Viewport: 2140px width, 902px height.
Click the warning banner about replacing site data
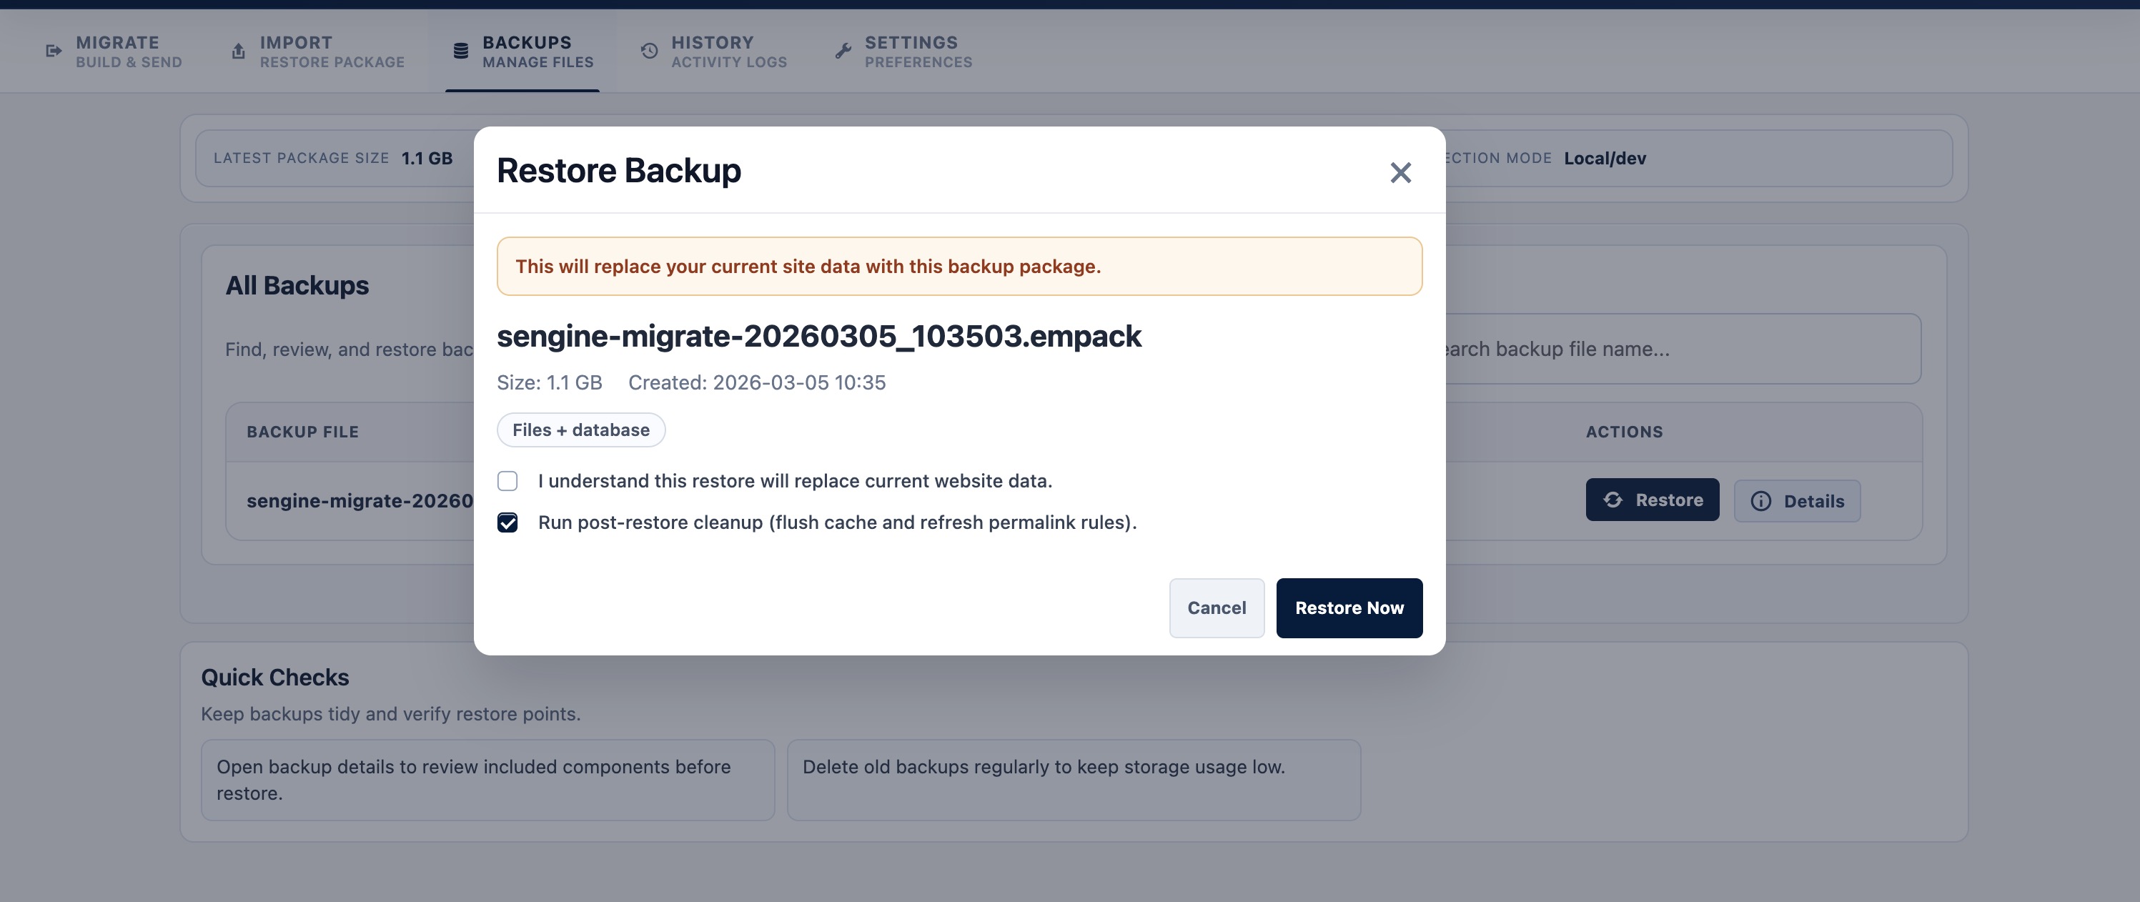(959, 266)
